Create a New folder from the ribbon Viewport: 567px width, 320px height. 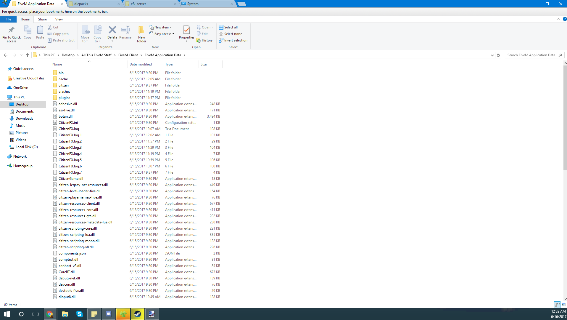(x=141, y=34)
